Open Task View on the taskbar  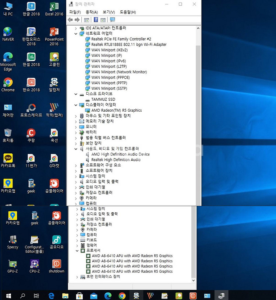point(36,296)
